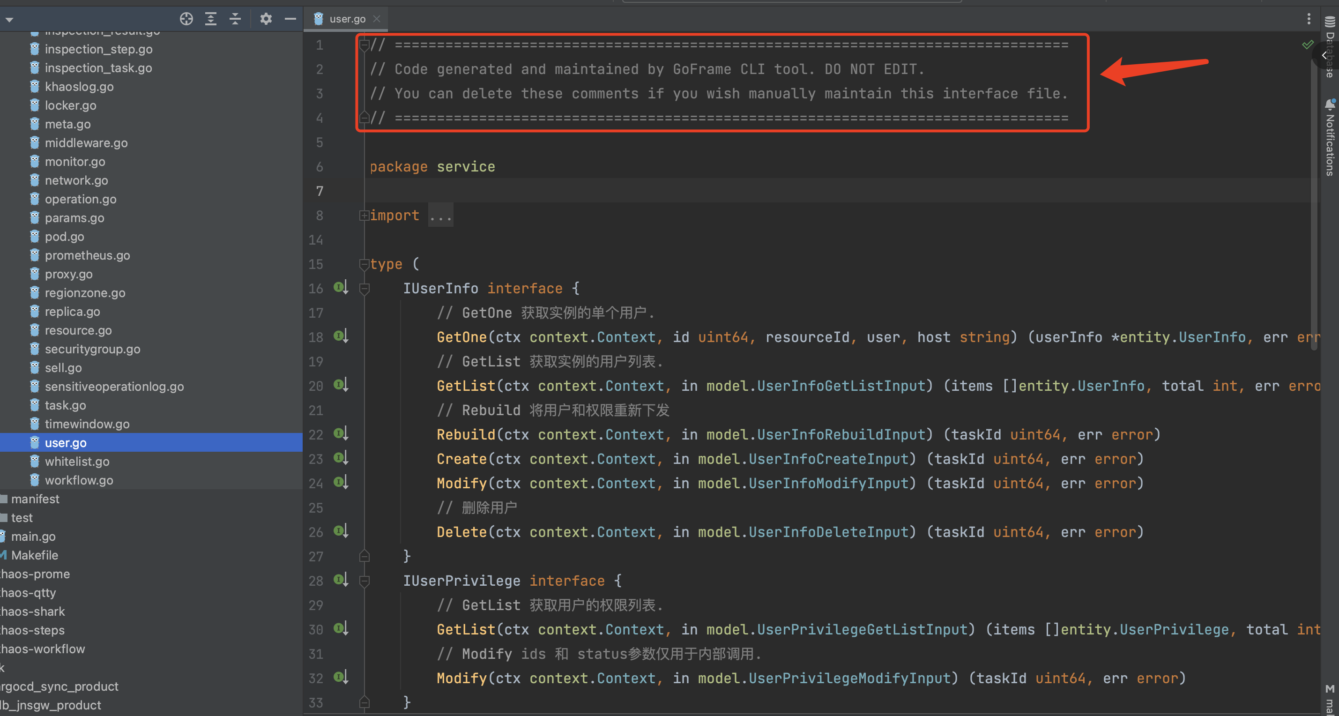Close the user.go tab
This screenshot has width=1339, height=716.
click(x=377, y=19)
